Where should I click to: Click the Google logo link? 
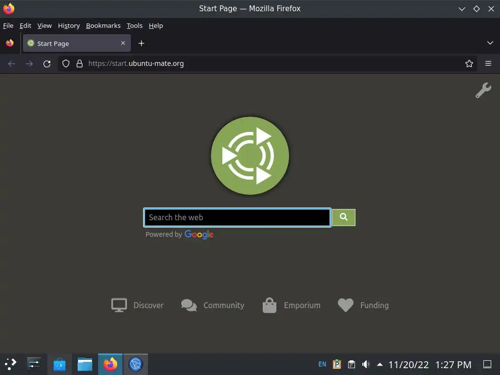(x=199, y=235)
